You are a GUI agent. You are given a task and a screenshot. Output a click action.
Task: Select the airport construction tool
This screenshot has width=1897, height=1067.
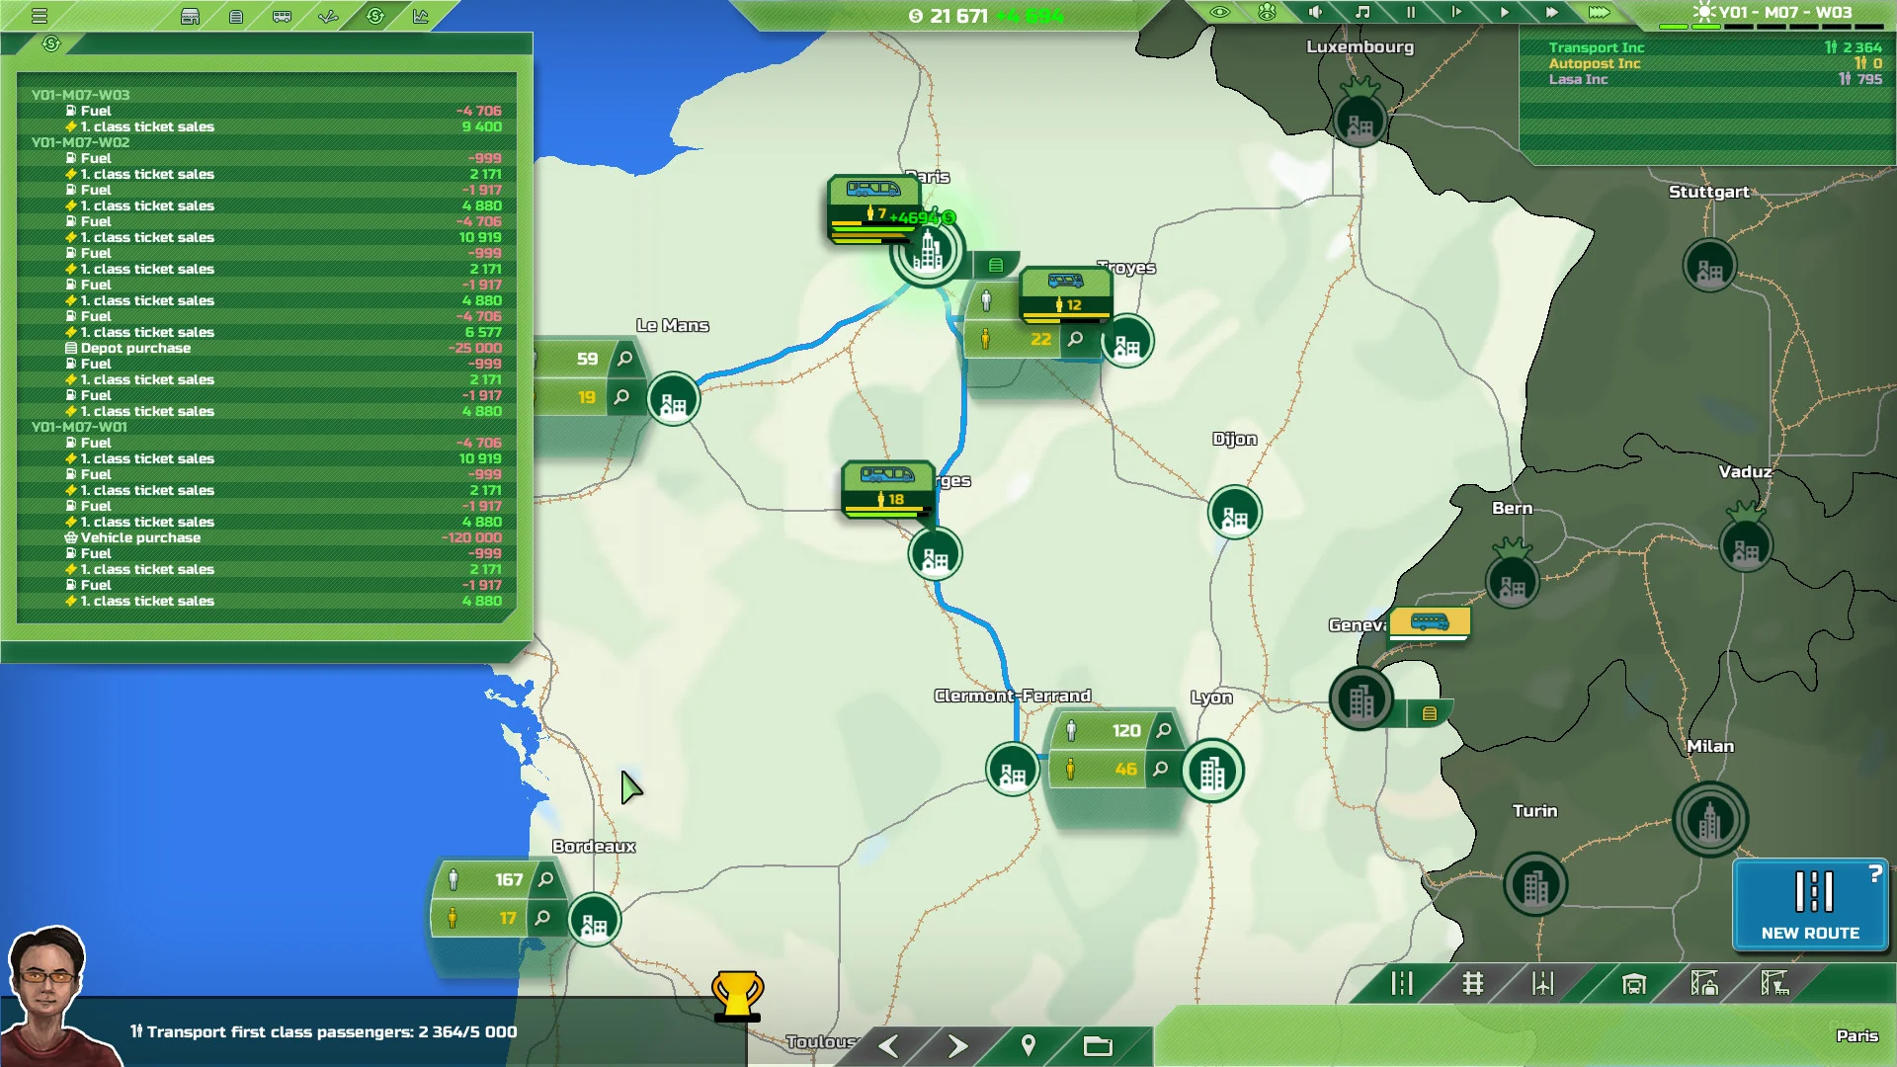tap(1541, 984)
